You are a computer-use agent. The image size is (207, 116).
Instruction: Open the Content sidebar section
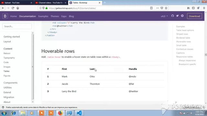(x=8, y=49)
